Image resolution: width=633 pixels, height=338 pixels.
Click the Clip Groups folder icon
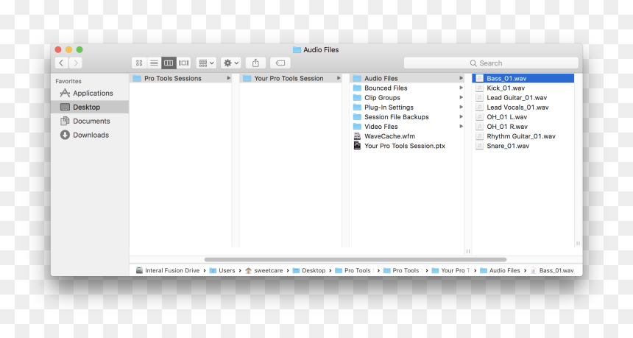click(357, 98)
